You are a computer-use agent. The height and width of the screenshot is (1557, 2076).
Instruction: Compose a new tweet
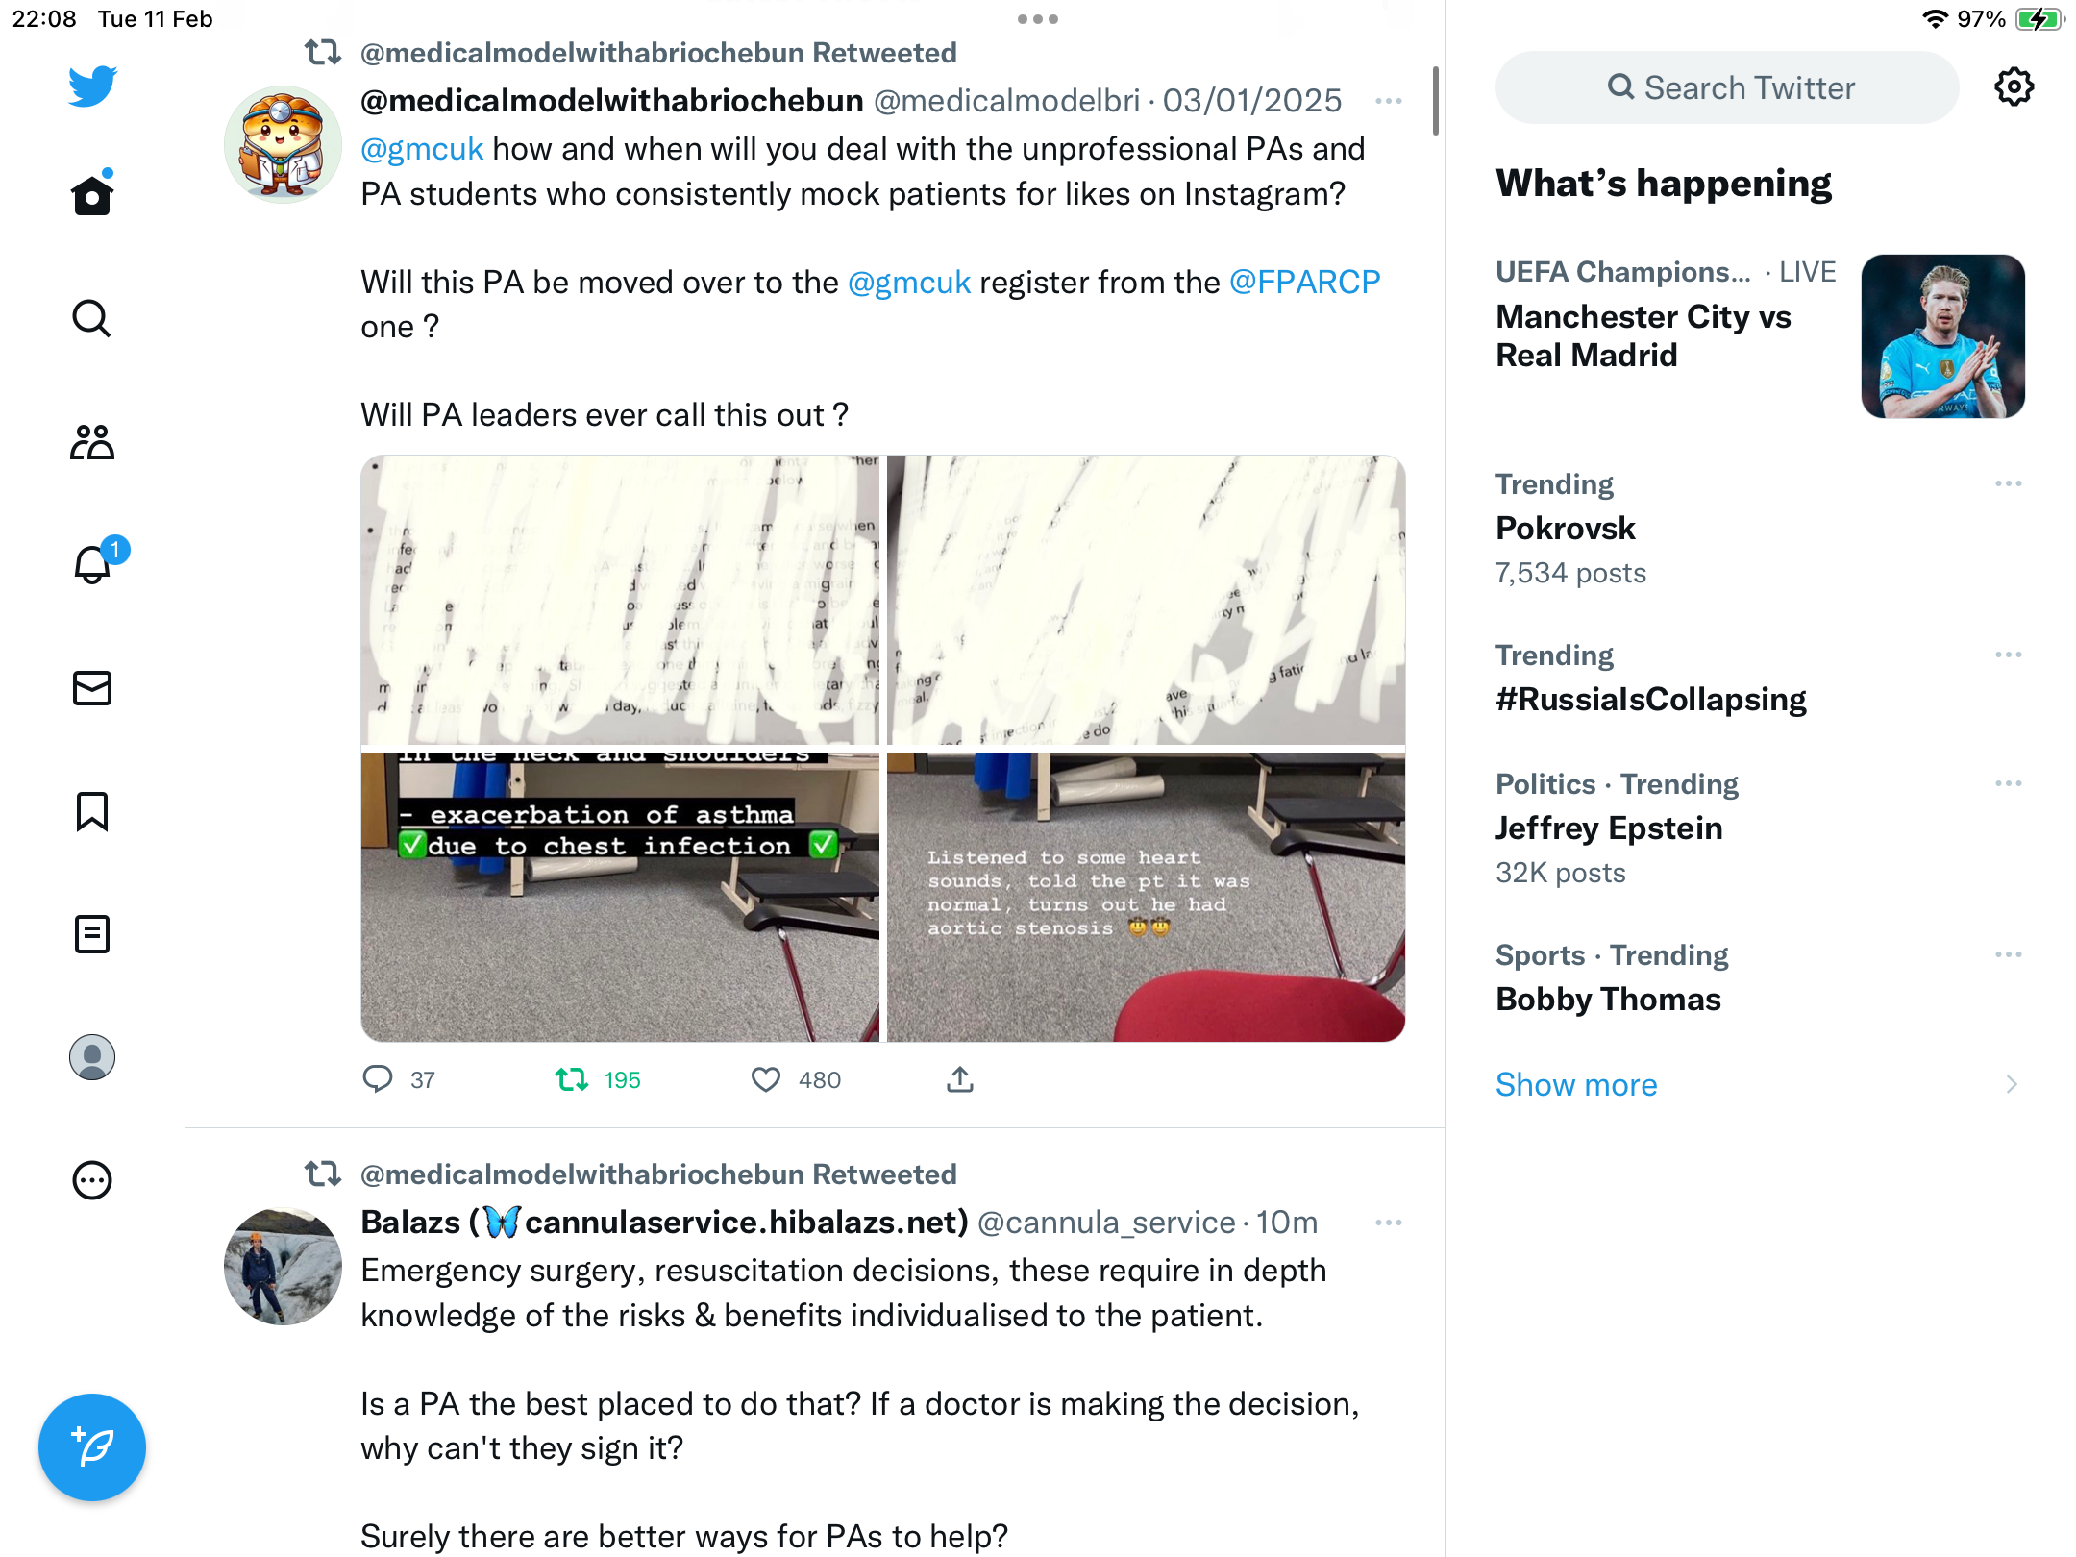(x=92, y=1447)
